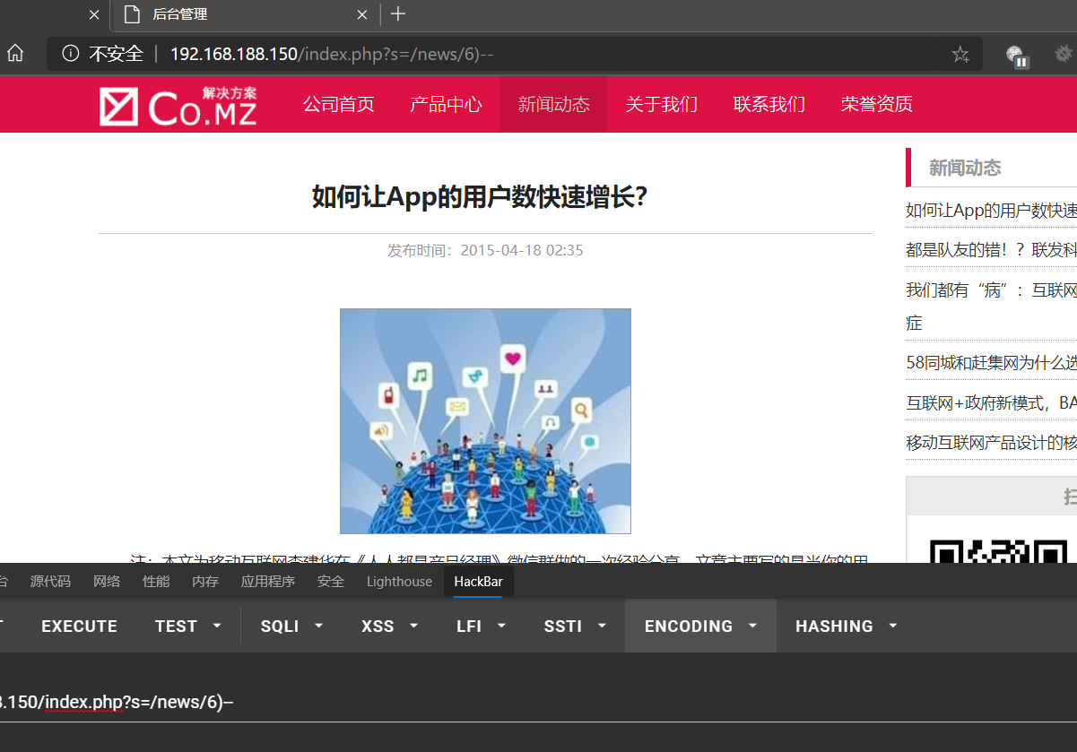Open 联系我们 in the site navigation
Image resolution: width=1077 pixels, height=752 pixels.
click(x=769, y=104)
